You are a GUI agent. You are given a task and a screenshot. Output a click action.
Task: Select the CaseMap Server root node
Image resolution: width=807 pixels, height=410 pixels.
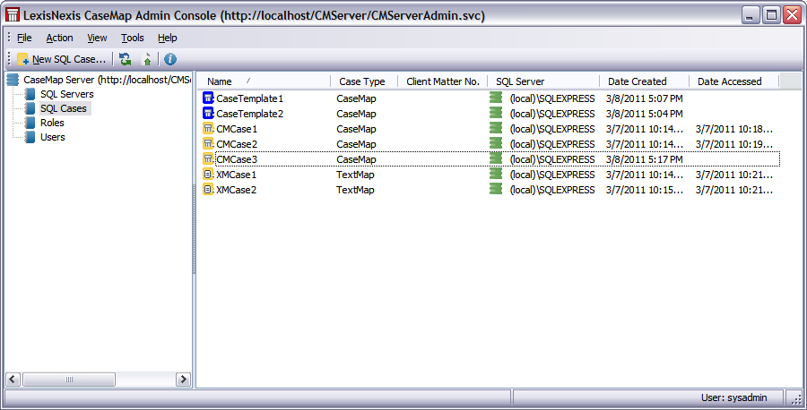[x=107, y=80]
